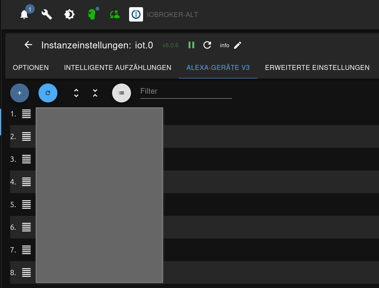Collapse all device entries
The height and width of the screenshot is (288, 379).
(x=95, y=93)
